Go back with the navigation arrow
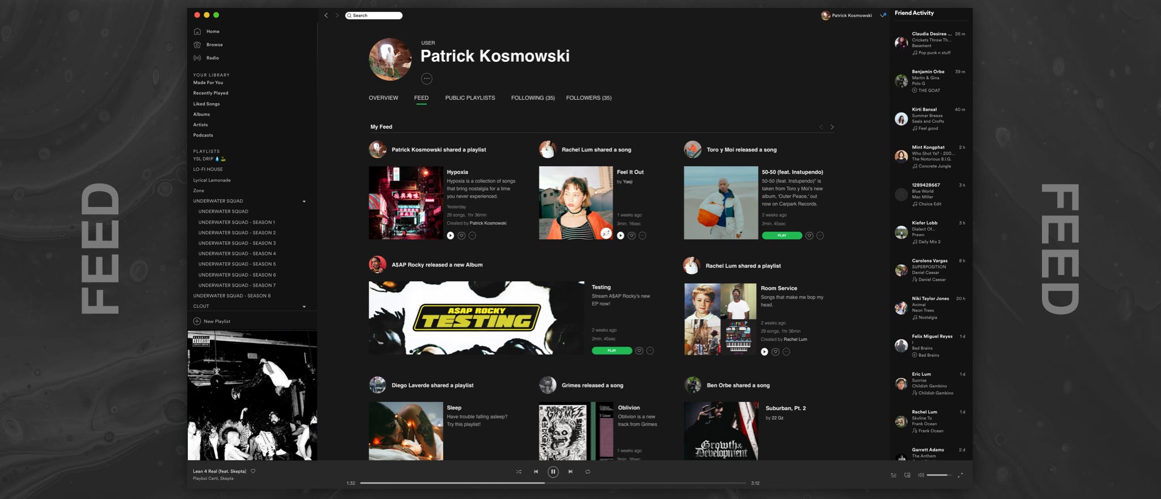Image resolution: width=1161 pixels, height=499 pixels. point(326,15)
